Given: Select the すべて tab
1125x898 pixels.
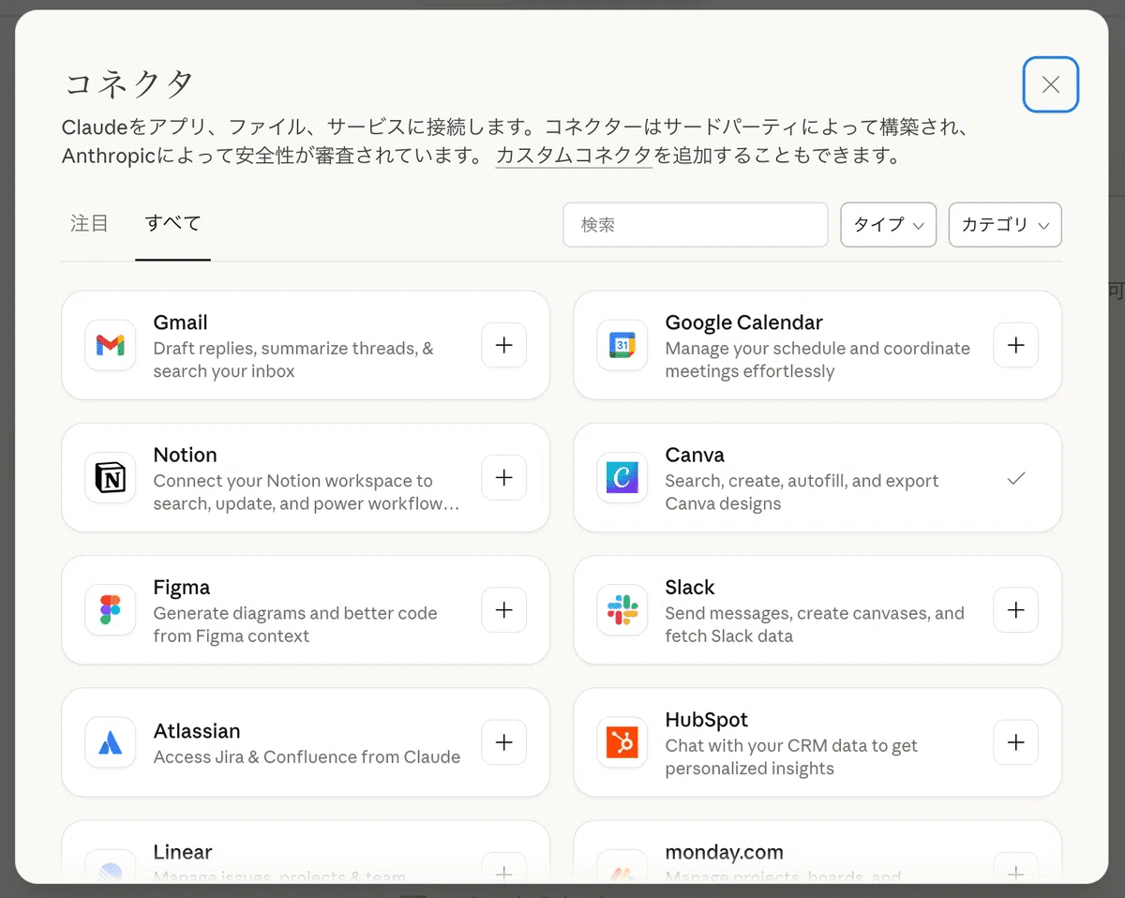Looking at the screenshot, I should (x=172, y=223).
